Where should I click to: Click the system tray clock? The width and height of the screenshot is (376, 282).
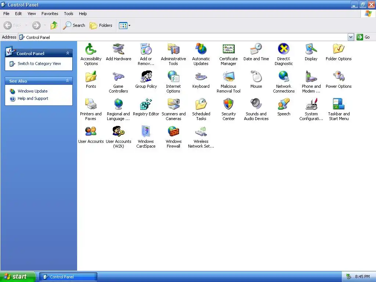click(362, 277)
